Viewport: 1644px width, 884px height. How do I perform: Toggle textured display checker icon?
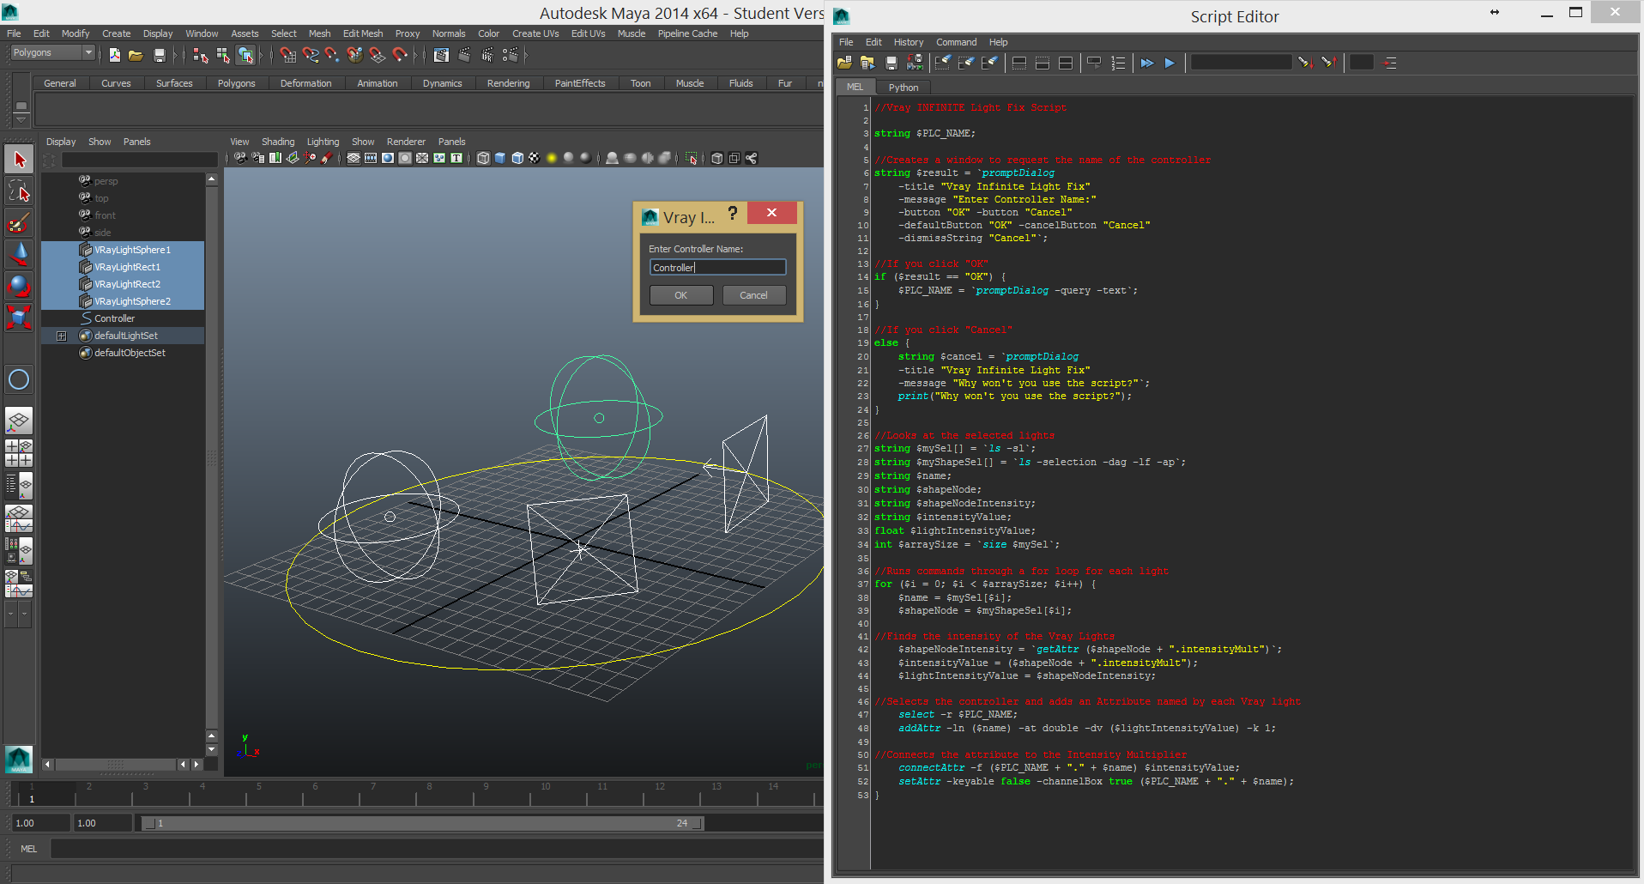coord(534,158)
